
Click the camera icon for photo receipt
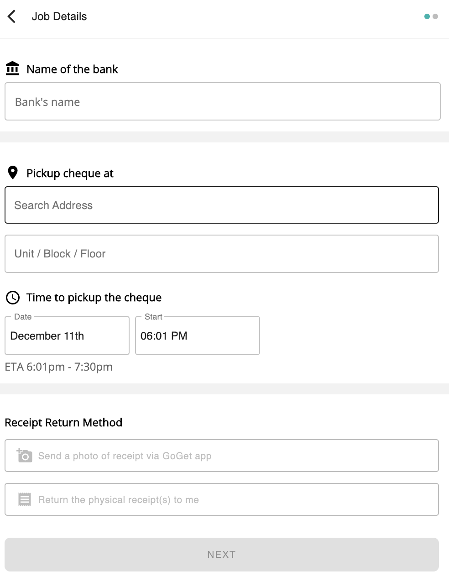point(25,456)
